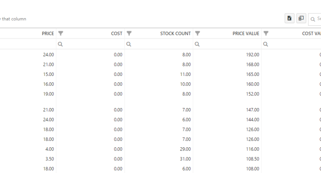This screenshot has height=173, width=321.
Task: Sort by the COST column header
Action: pyautogui.click(x=117, y=33)
